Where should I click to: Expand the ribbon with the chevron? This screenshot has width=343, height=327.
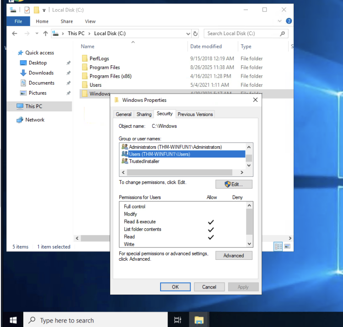279,21
